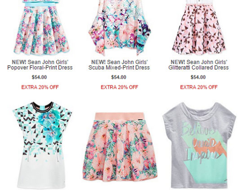Click the pink waistband of the floral skirt
The image size is (241, 190).
click(x=120, y=117)
